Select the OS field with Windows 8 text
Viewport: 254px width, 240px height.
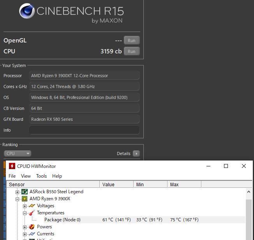coord(84,97)
